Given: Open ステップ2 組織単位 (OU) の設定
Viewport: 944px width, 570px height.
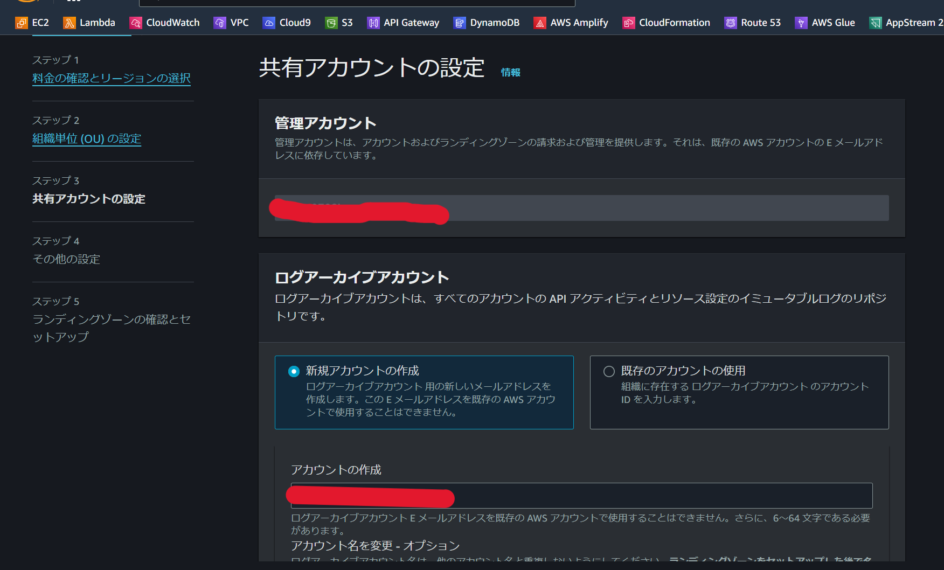Looking at the screenshot, I should 87,138.
